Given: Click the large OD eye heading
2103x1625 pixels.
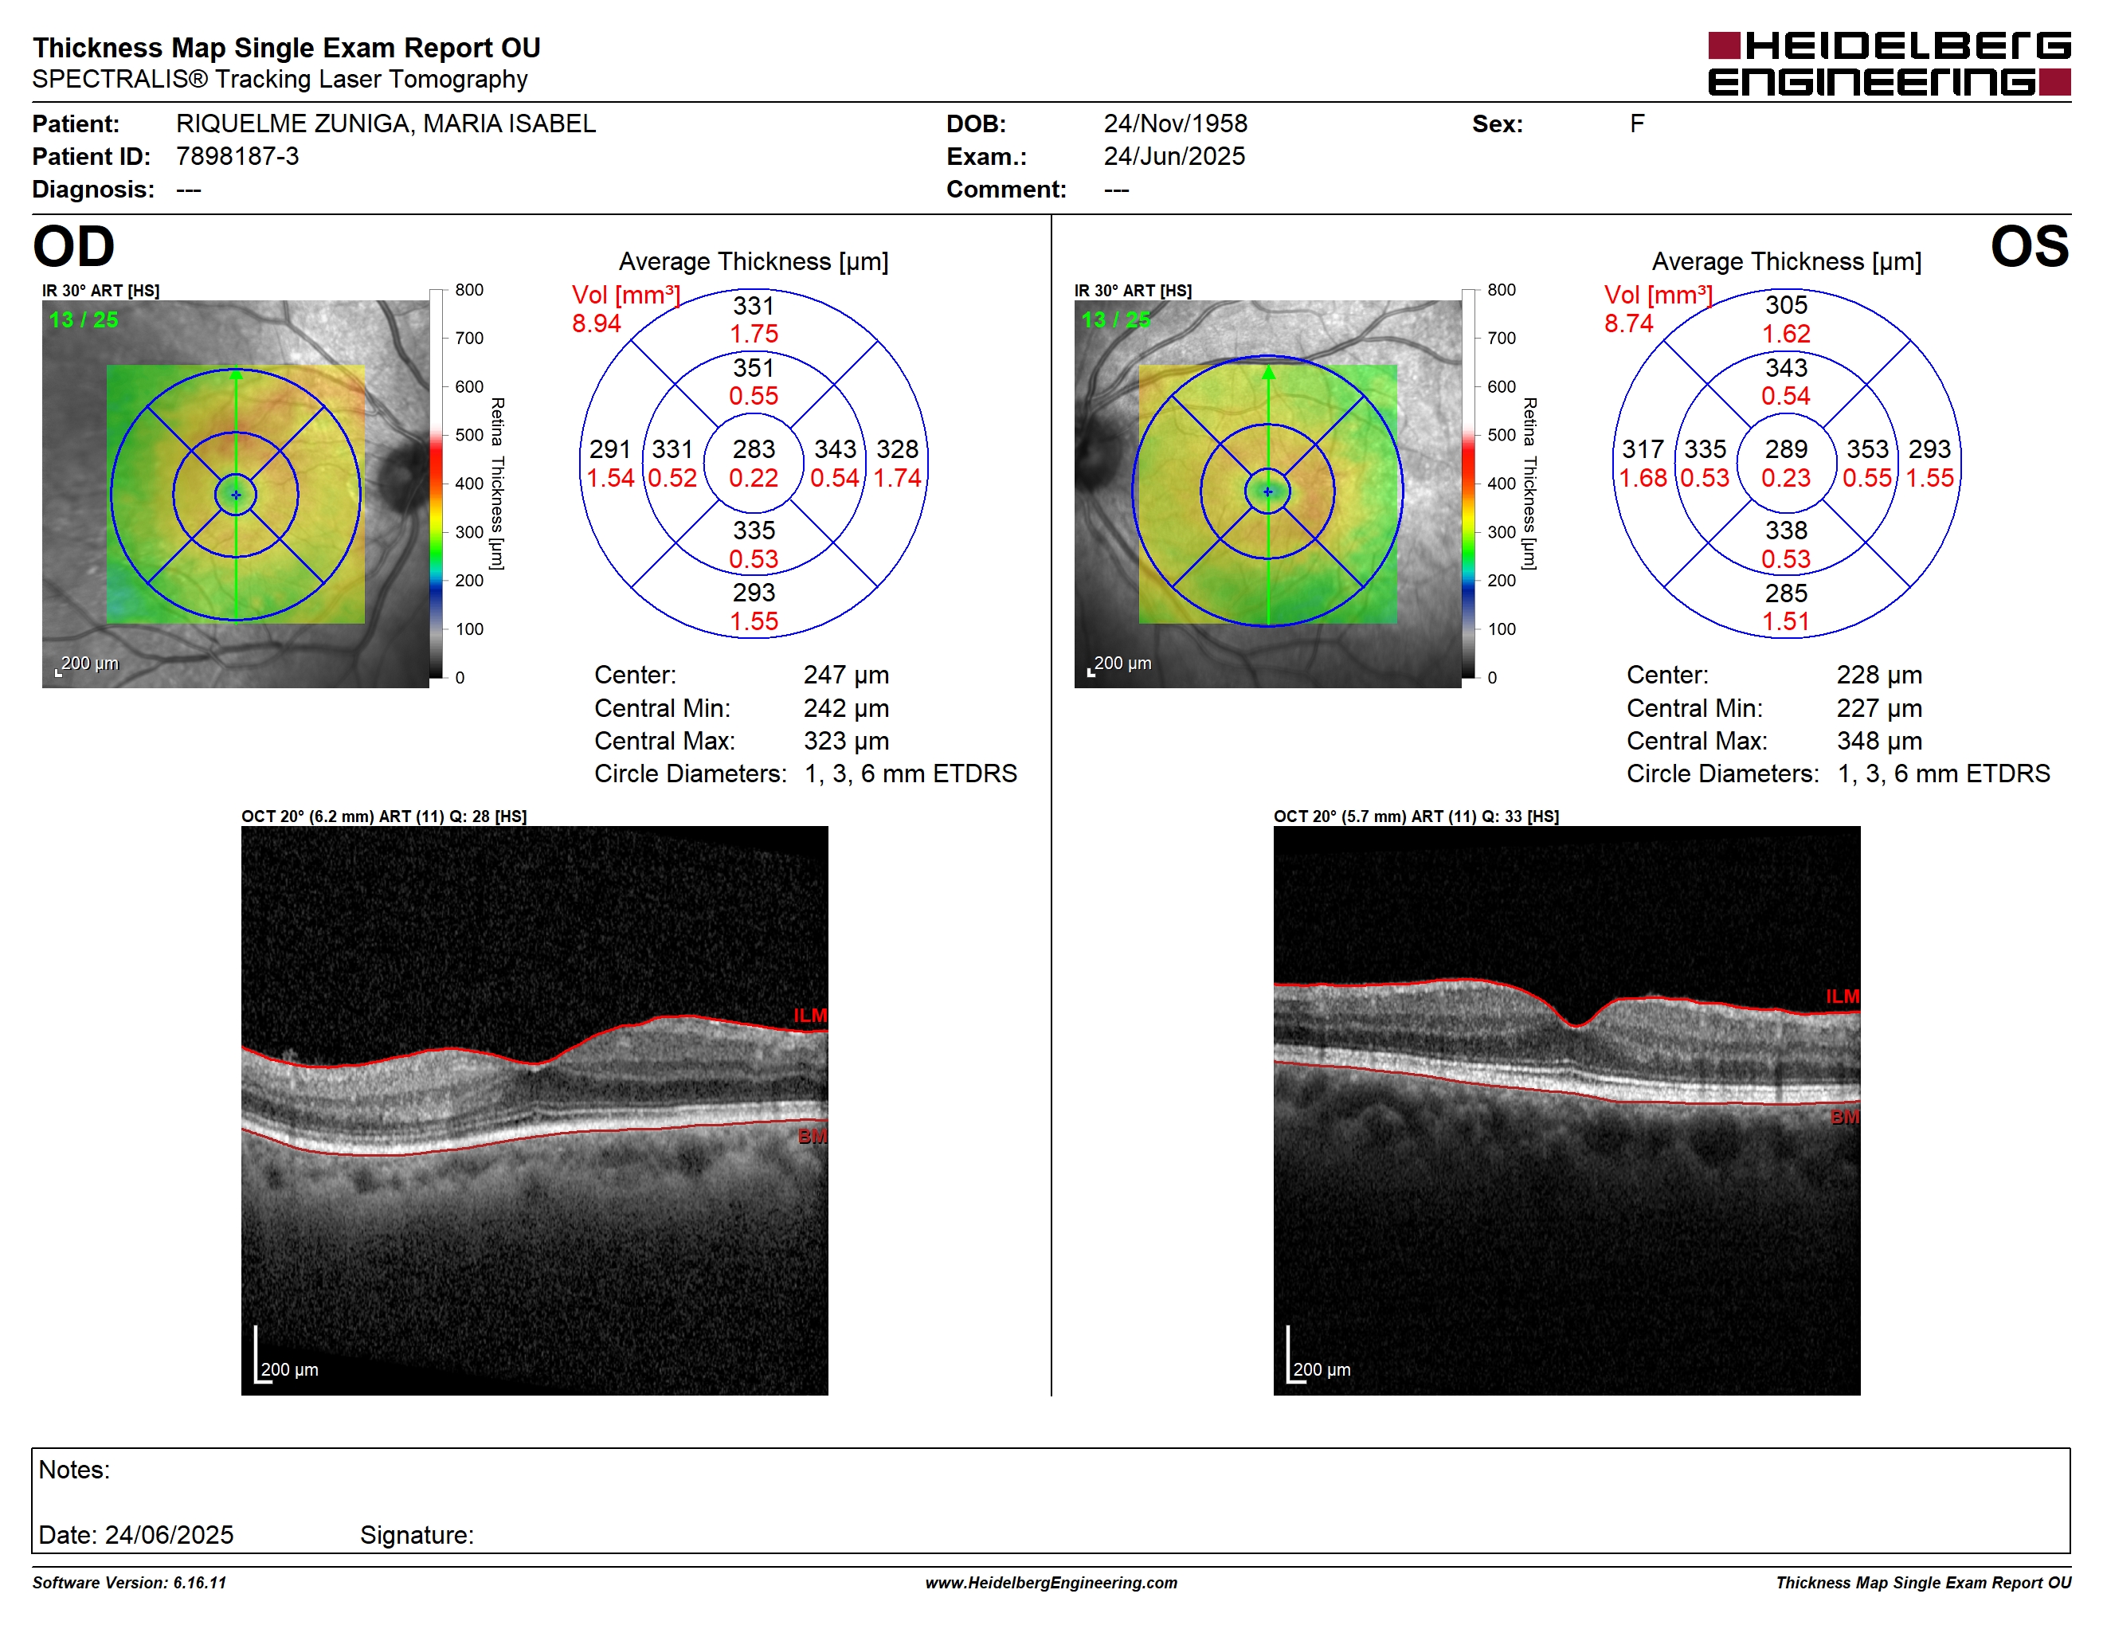Looking at the screenshot, I should 73,248.
